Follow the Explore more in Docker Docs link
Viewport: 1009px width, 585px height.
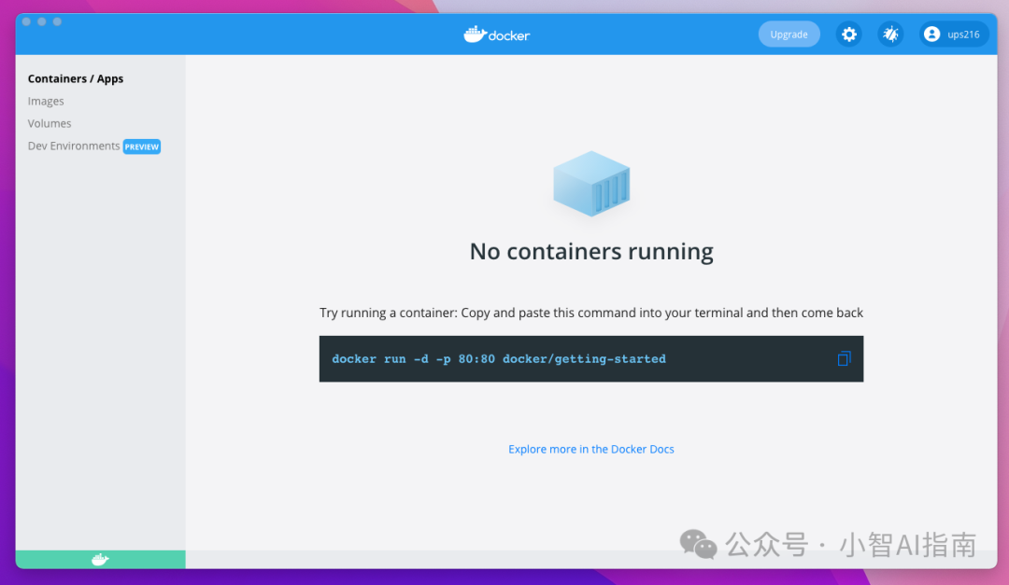tap(590, 450)
